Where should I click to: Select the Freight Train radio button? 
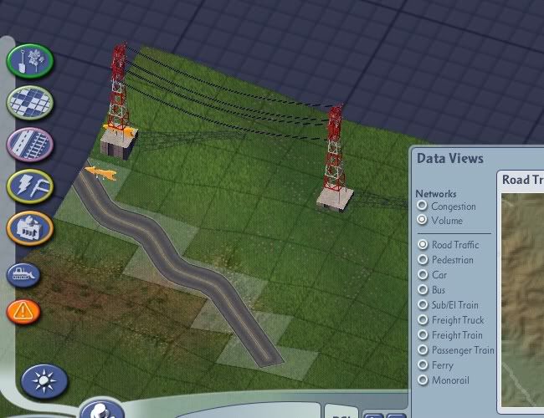coord(423,334)
